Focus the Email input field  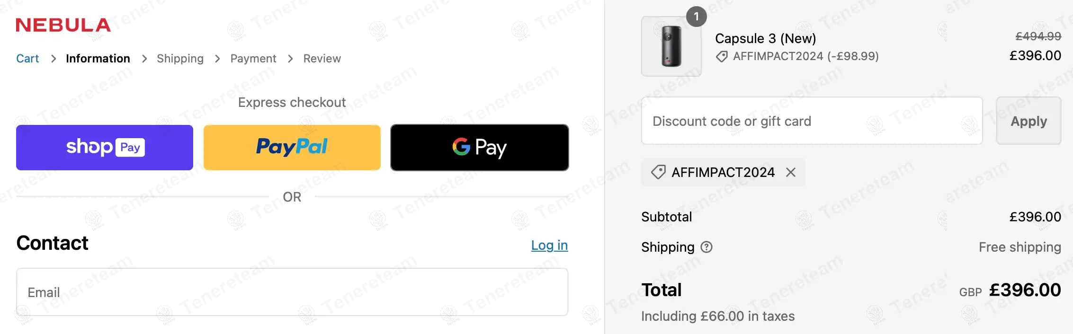[x=292, y=292]
